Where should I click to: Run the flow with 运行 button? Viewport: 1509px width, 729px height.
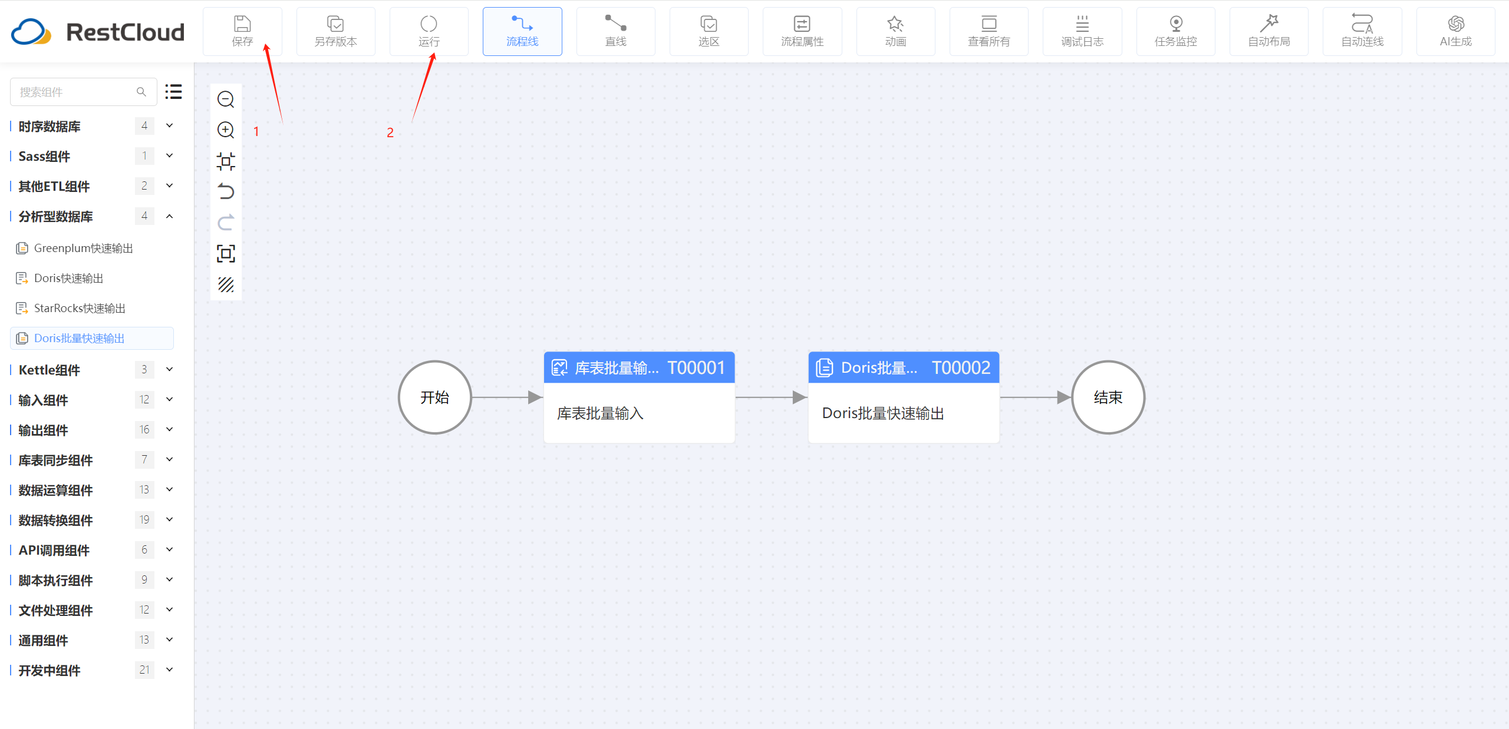tap(429, 31)
